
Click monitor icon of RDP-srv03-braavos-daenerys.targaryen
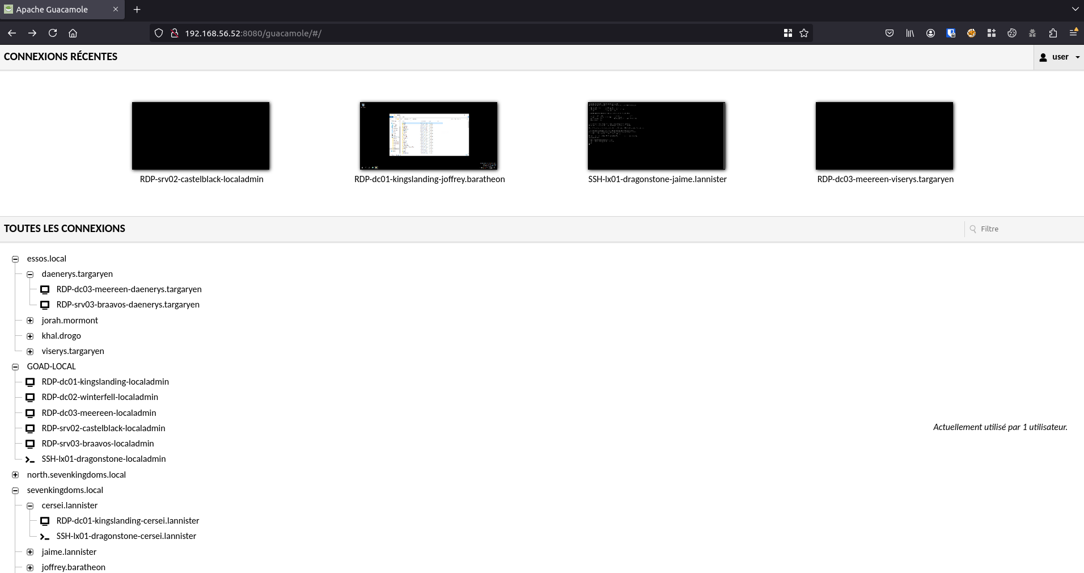pos(45,305)
